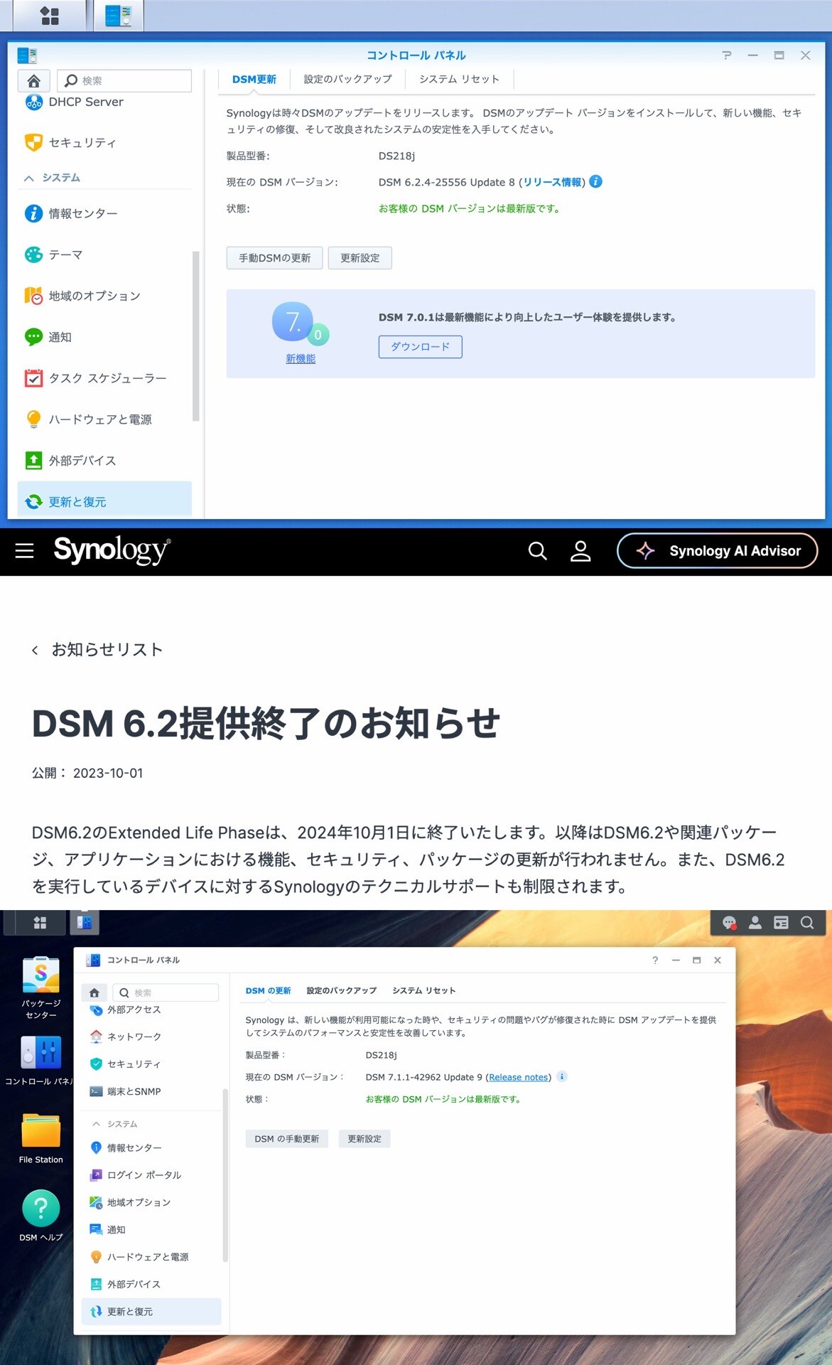Collapse the システム section in upper sidebar
The height and width of the screenshot is (1365, 832).
point(29,178)
